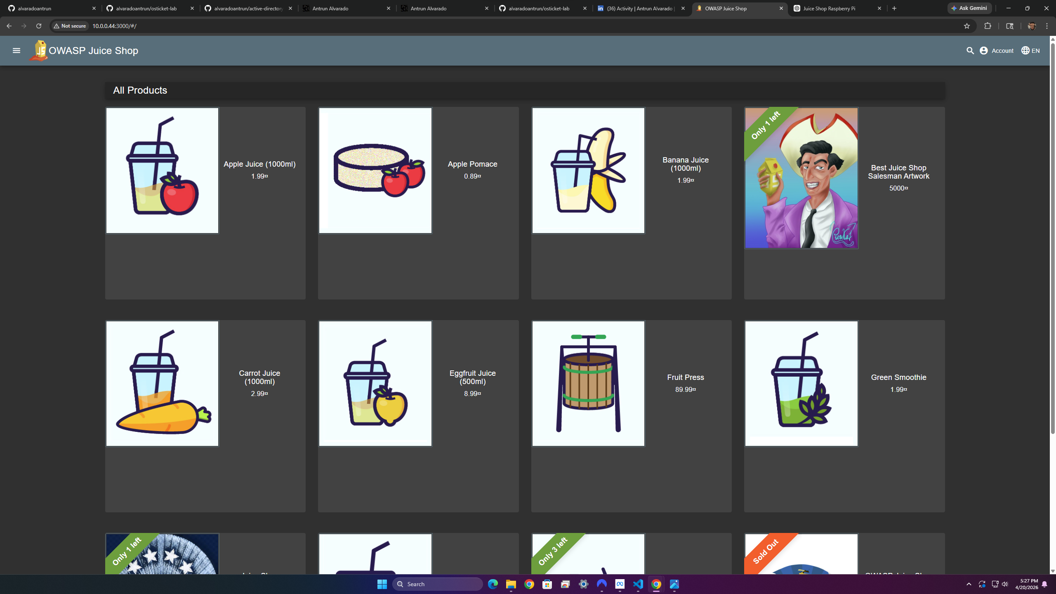Open the search icon in the header
Image resolution: width=1056 pixels, height=594 pixels.
(x=970, y=50)
